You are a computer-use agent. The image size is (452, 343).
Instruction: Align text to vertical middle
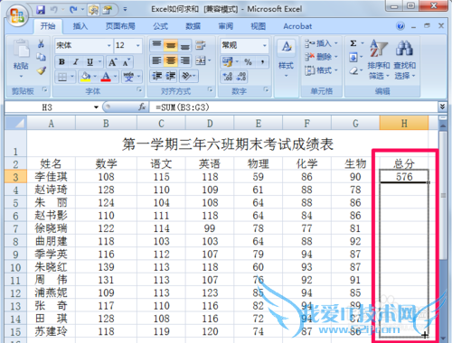point(171,45)
